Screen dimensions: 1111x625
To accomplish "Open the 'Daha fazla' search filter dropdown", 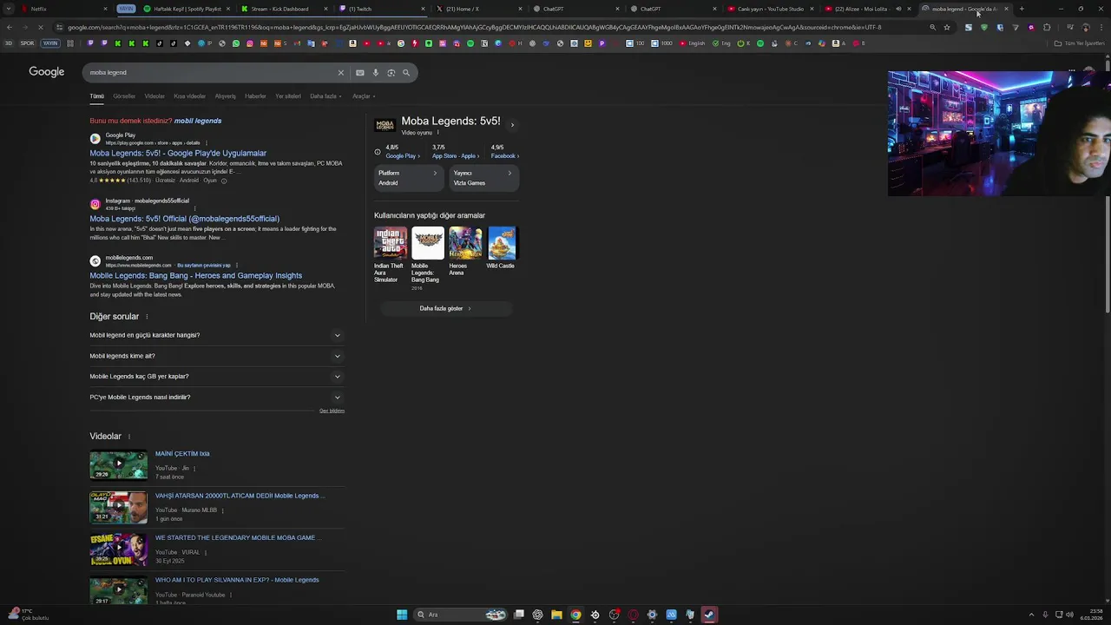I will coord(325,96).
